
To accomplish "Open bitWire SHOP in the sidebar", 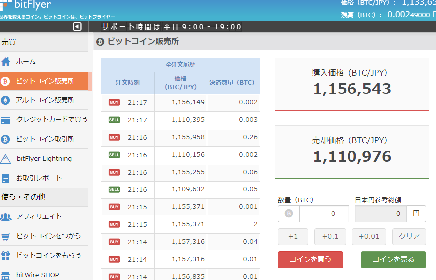I will pyautogui.click(x=44, y=274).
